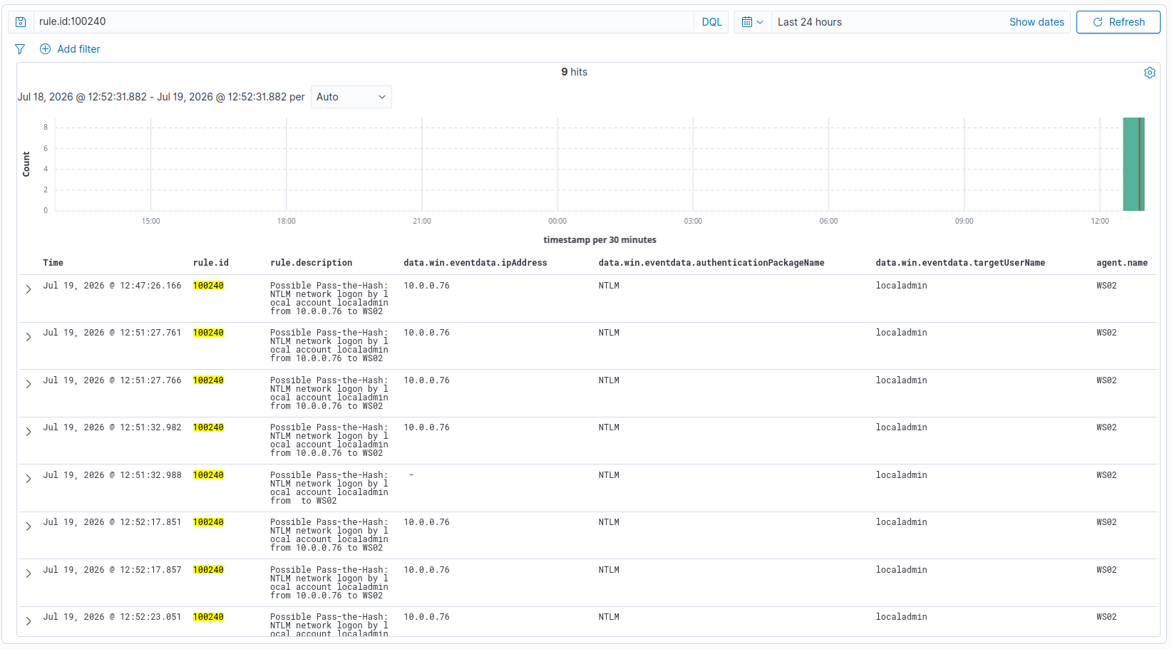Click localadmin in the 12:52:23.051 row

(902, 617)
